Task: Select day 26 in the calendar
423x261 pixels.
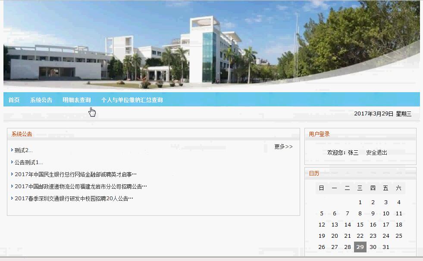Action: click(x=322, y=247)
